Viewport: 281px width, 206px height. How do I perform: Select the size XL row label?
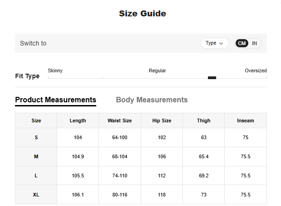pos(36,195)
